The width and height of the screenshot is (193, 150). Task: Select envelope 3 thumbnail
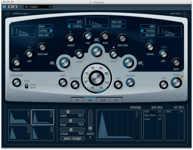pyautogui.click(x=20, y=133)
